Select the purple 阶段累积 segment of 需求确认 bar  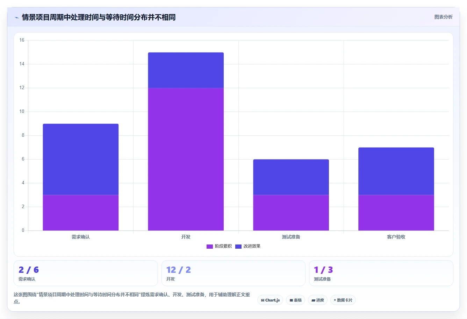81,213
